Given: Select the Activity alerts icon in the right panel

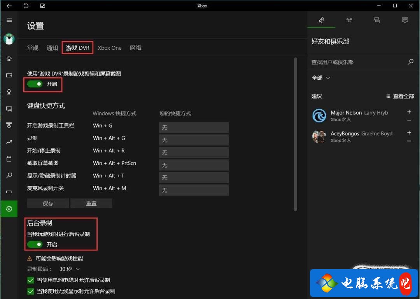Looking at the screenshot, I should [x=405, y=20].
